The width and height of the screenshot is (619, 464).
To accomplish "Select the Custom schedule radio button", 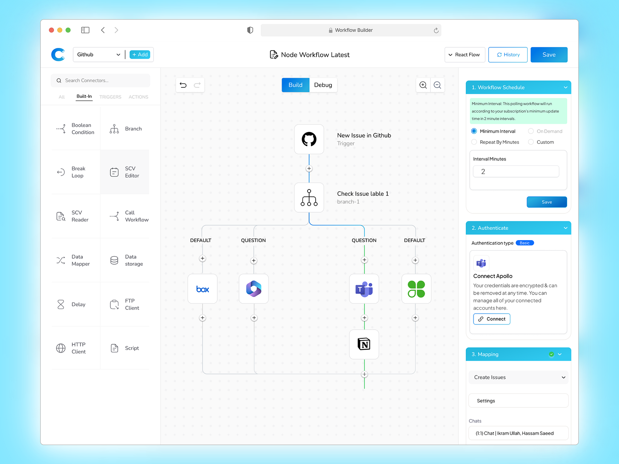I will point(531,142).
